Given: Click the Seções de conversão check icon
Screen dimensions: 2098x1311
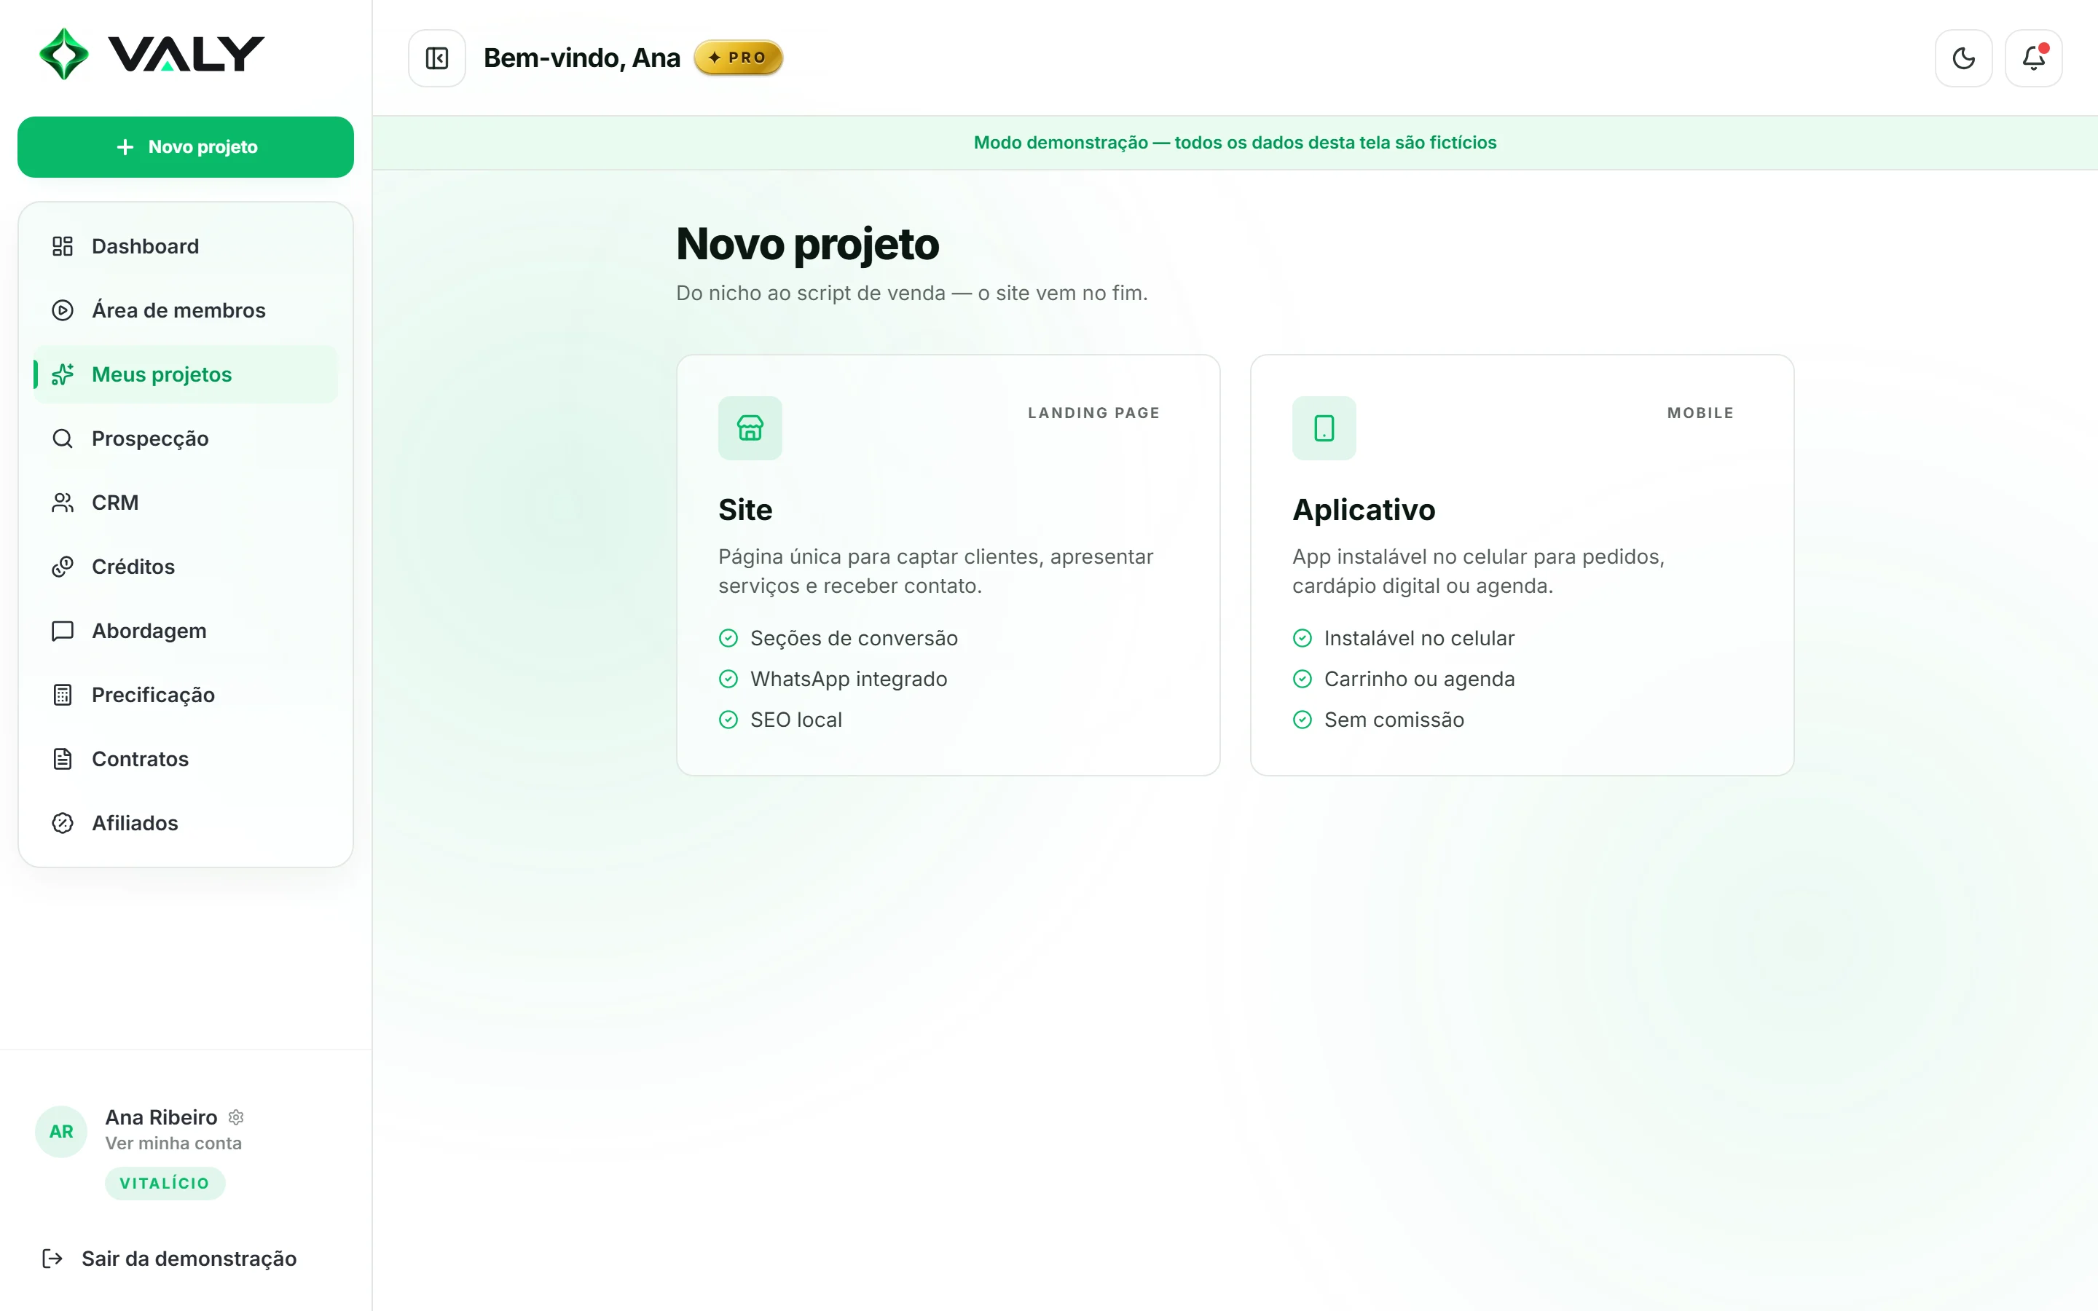Looking at the screenshot, I should pos(728,638).
